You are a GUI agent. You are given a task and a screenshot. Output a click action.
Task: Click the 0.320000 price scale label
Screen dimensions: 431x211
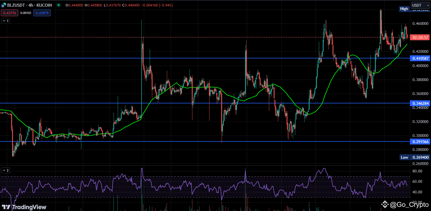click(420, 122)
